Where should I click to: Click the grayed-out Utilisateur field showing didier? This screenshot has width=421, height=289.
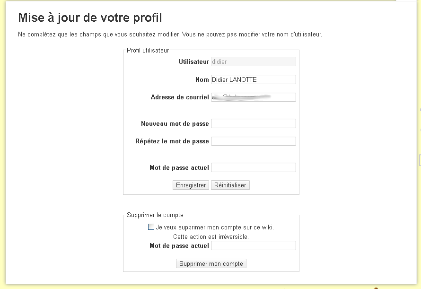point(254,61)
